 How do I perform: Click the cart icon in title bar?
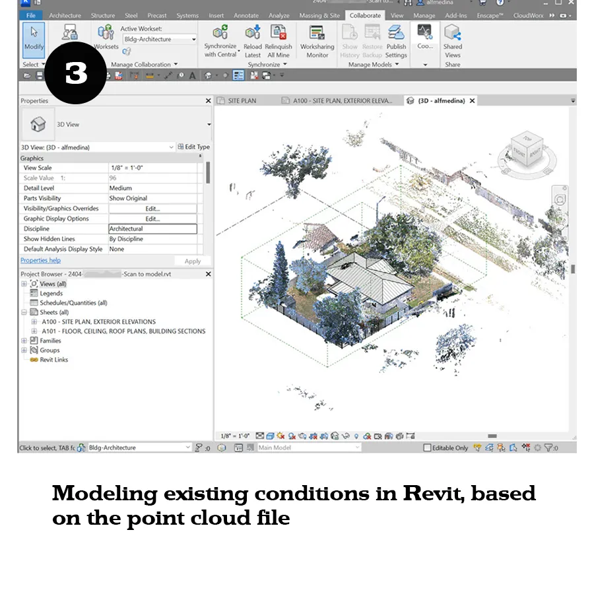(482, 3)
